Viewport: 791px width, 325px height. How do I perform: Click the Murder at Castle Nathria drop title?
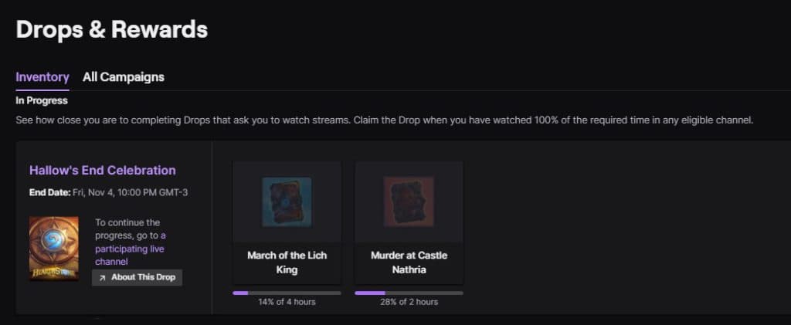(x=409, y=262)
